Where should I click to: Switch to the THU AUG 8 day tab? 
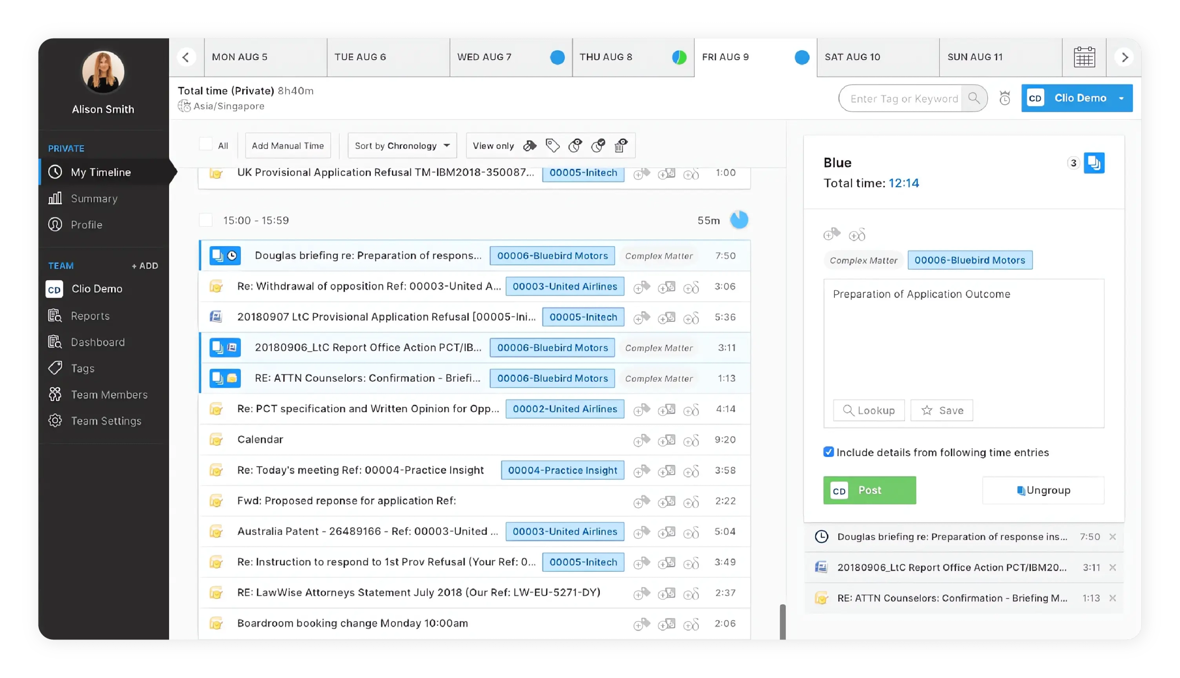coord(607,57)
